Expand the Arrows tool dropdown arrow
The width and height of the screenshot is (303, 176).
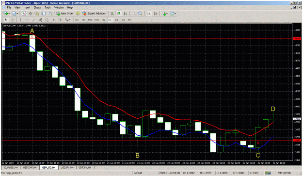(70, 20)
